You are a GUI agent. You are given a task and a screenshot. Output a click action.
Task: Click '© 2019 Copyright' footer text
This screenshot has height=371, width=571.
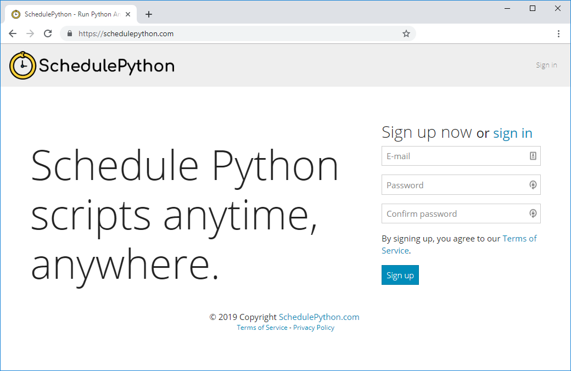[243, 317]
